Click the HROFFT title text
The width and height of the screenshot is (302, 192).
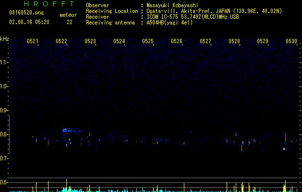point(49,4)
